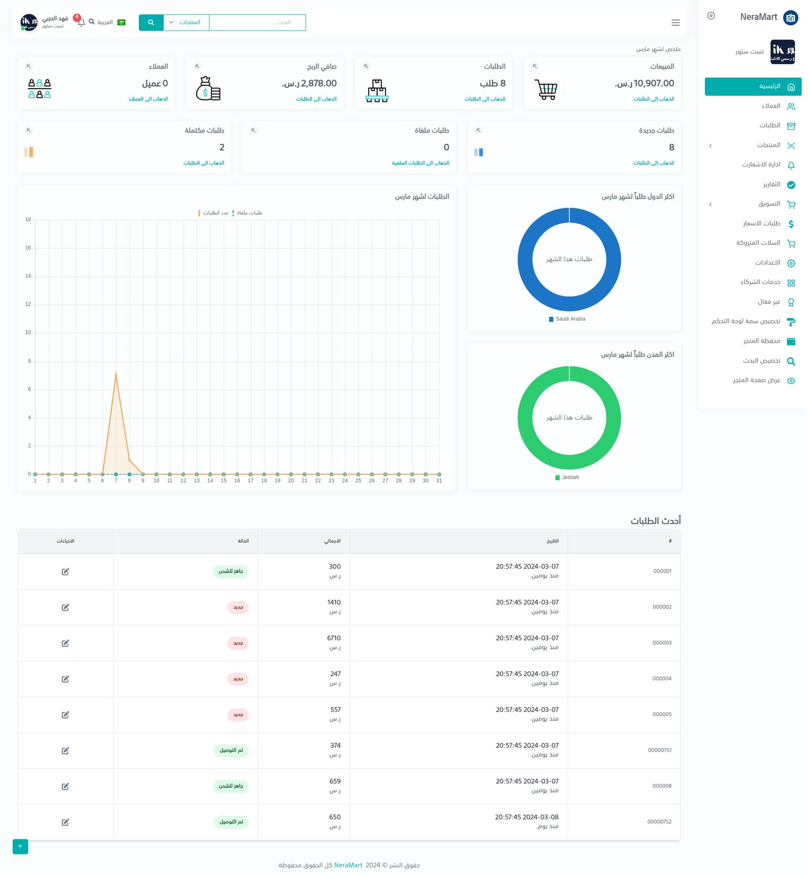The height and width of the screenshot is (875, 808).
Task: Select التقارير in the sidebar menu
Action: click(771, 184)
